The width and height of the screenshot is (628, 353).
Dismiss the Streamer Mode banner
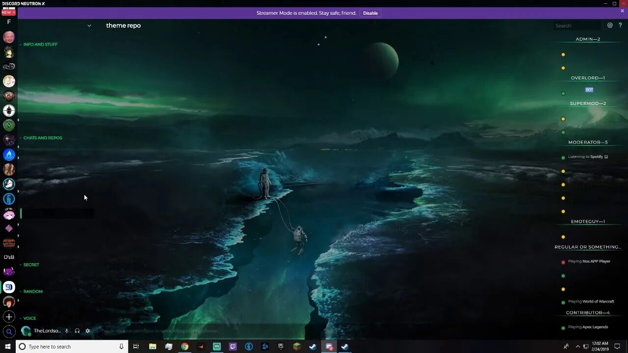622,11
